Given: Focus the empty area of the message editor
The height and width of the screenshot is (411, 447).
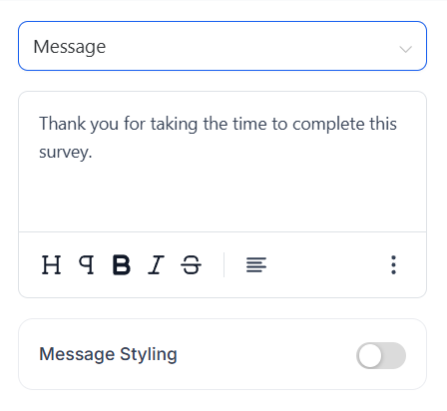Looking at the screenshot, I should pos(223,198).
